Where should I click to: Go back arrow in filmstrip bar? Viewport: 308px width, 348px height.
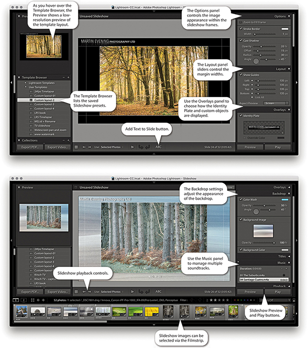tap(38, 300)
